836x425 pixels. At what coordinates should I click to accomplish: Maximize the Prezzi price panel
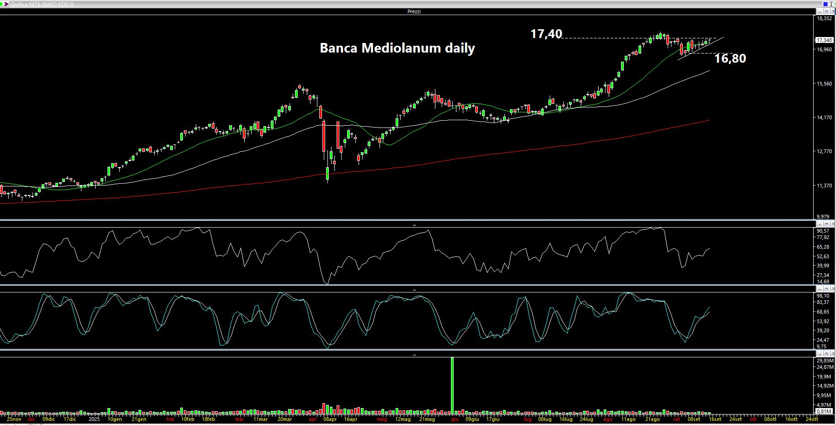pos(826,11)
